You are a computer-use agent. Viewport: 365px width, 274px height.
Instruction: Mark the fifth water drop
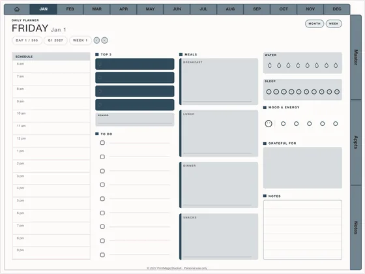click(x=307, y=65)
